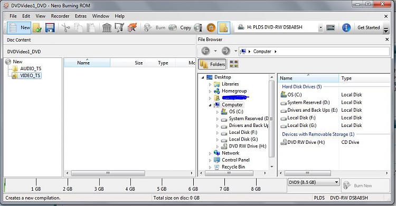396x206 pixels.
Task: Expand the Libraries tree node
Action: tap(210, 84)
